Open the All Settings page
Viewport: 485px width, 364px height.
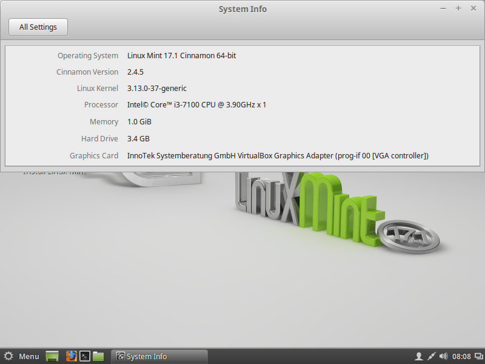tap(38, 27)
